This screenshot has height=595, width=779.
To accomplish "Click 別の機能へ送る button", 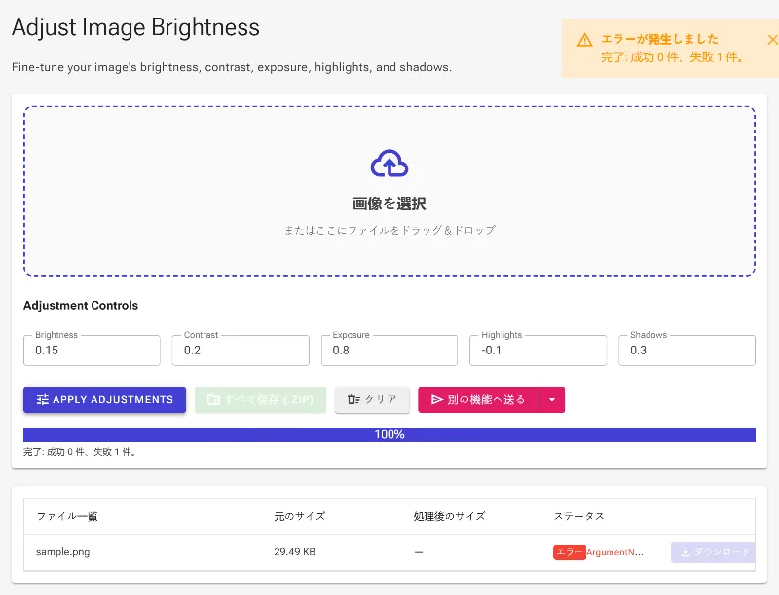I will pos(478,400).
